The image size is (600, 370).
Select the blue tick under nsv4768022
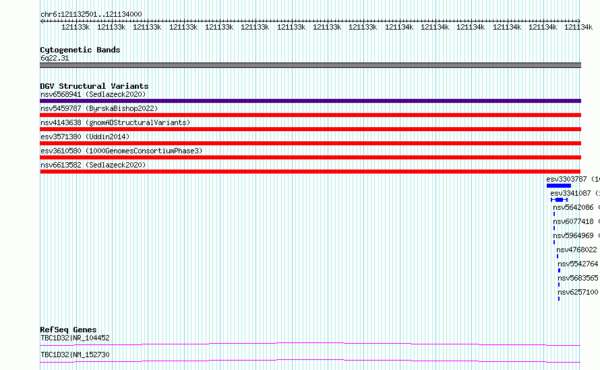[x=558, y=256]
